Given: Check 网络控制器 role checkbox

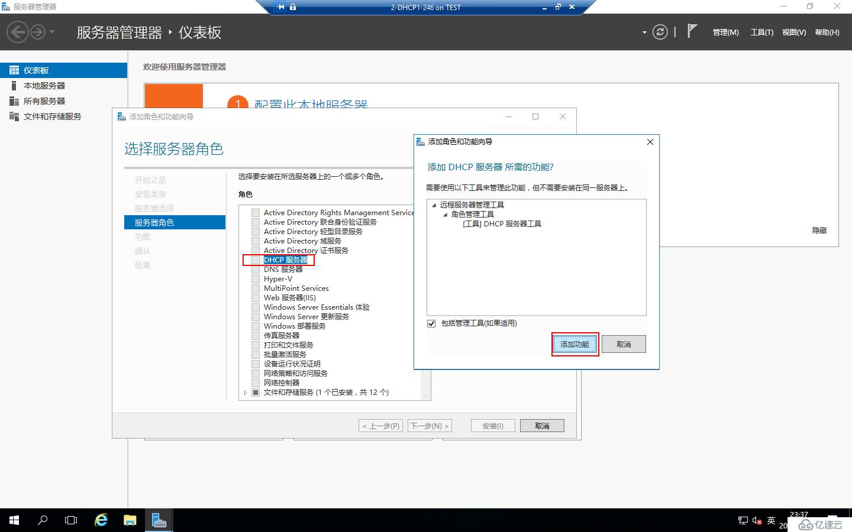Looking at the screenshot, I should (256, 383).
